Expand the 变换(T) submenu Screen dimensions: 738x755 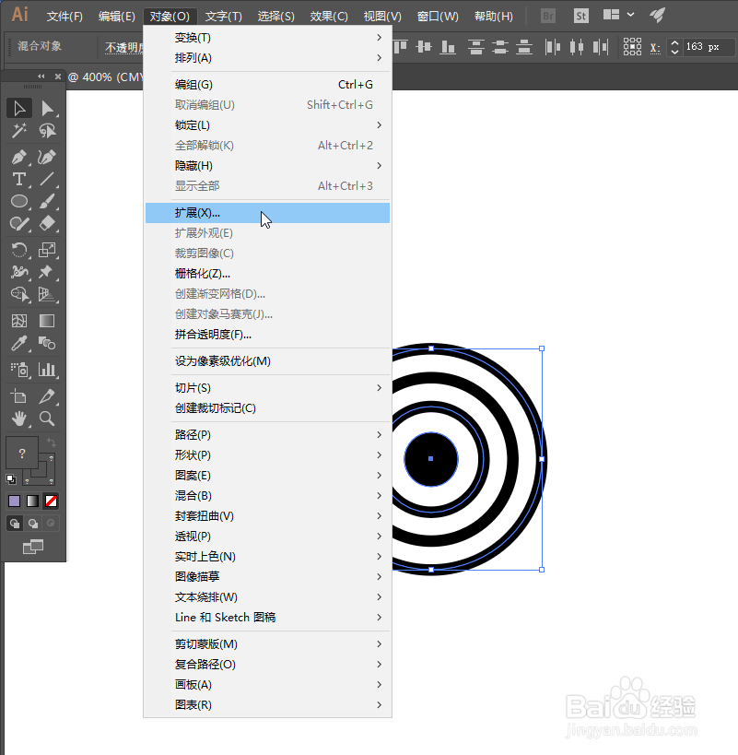point(267,38)
